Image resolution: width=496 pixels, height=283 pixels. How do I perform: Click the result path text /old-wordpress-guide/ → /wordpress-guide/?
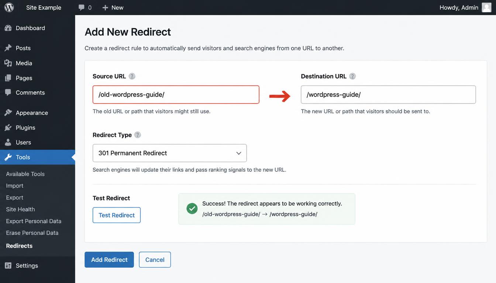(260, 214)
